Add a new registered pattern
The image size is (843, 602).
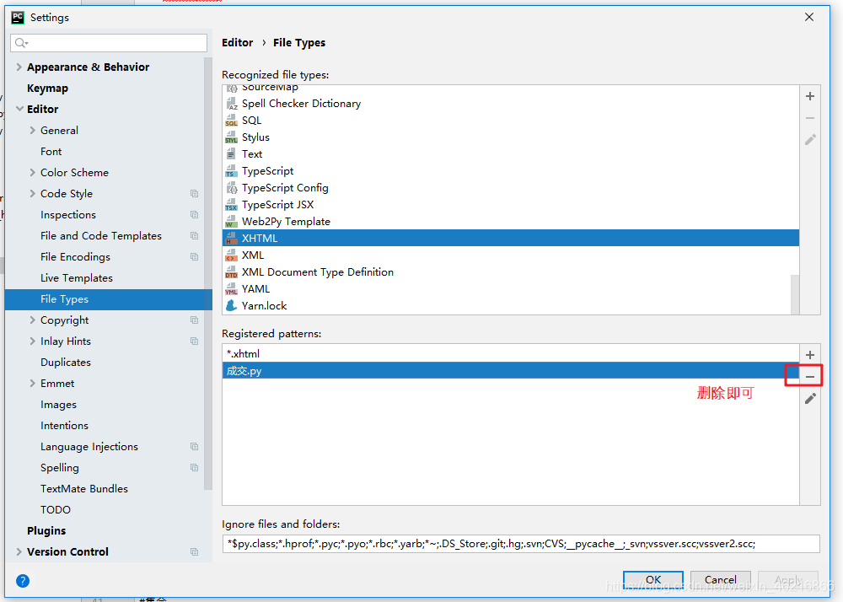click(x=809, y=355)
